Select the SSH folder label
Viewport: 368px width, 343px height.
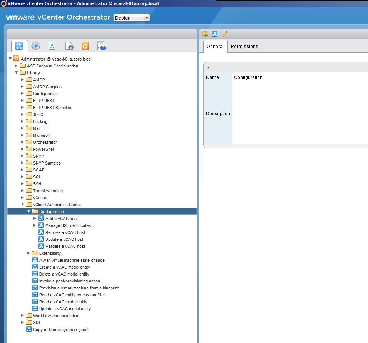(37, 184)
